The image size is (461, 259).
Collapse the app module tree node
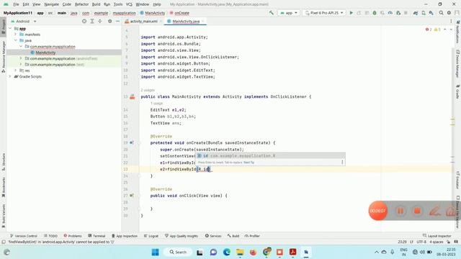10,29
